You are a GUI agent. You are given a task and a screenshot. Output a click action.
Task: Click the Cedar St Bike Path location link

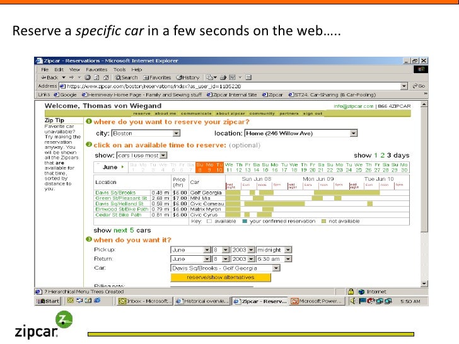119,215
